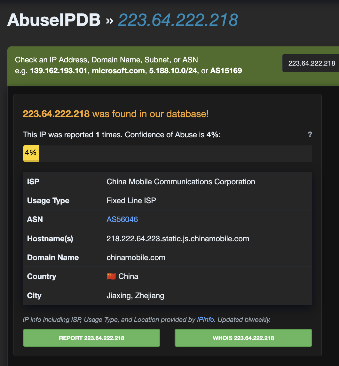Click the yellow 4% confidence bar

31,153
